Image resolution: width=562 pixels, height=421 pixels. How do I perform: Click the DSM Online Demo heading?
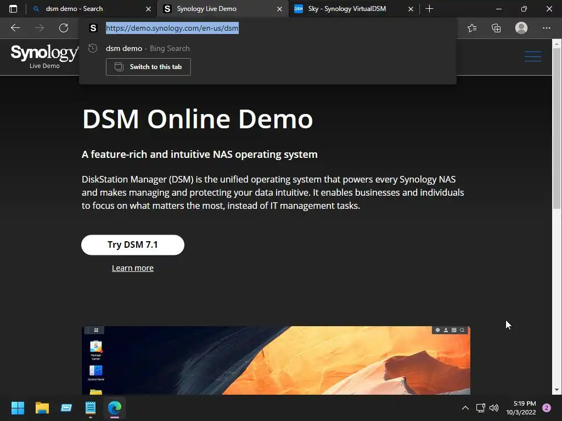[198, 119]
